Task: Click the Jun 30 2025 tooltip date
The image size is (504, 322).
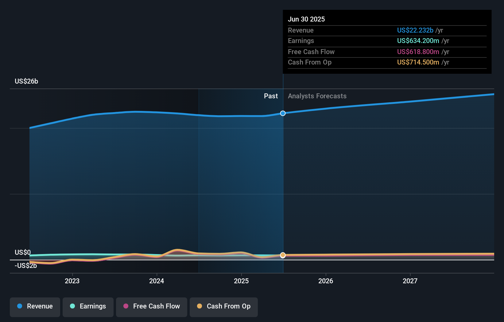Action: (306, 19)
